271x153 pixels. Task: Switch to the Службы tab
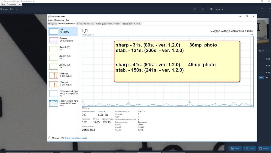click(138, 24)
